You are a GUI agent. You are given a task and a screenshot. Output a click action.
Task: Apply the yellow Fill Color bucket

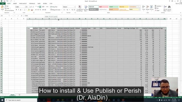pyautogui.click(x=29, y=10)
